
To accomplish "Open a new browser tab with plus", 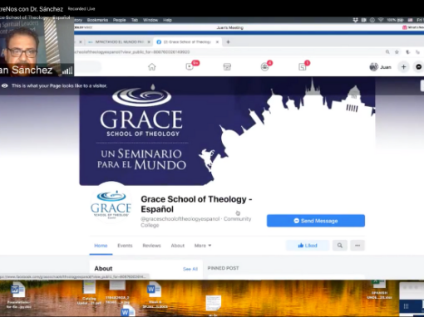I will pos(228,42).
